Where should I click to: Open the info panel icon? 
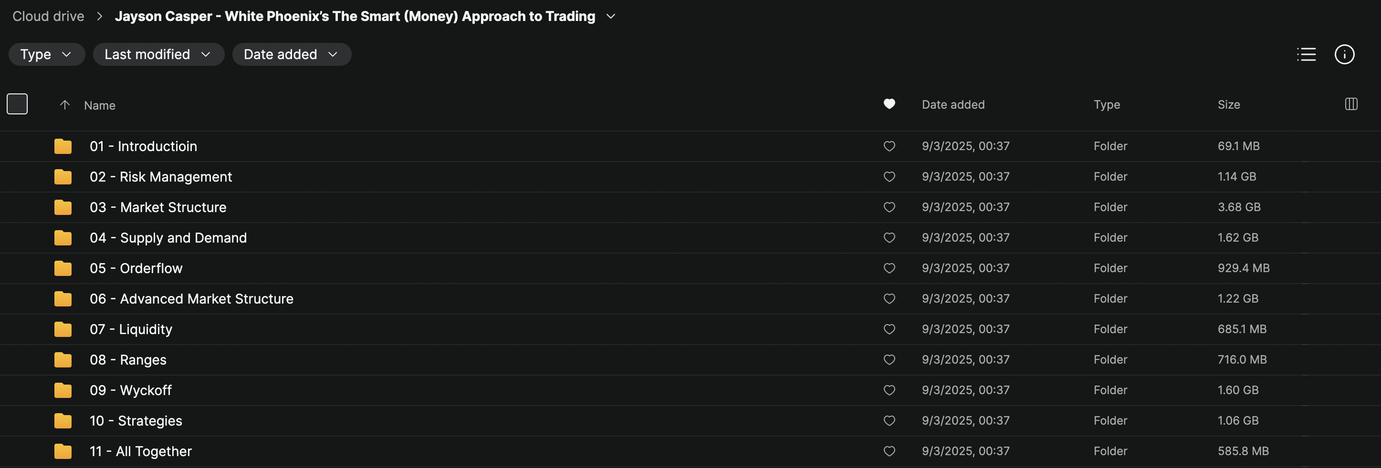1344,54
